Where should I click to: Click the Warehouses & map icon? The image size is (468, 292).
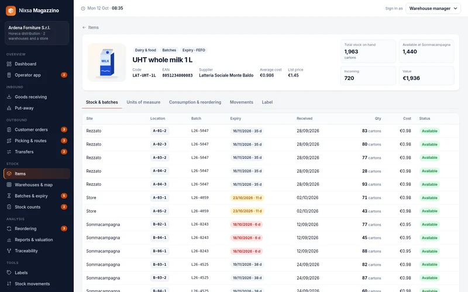click(x=9, y=185)
